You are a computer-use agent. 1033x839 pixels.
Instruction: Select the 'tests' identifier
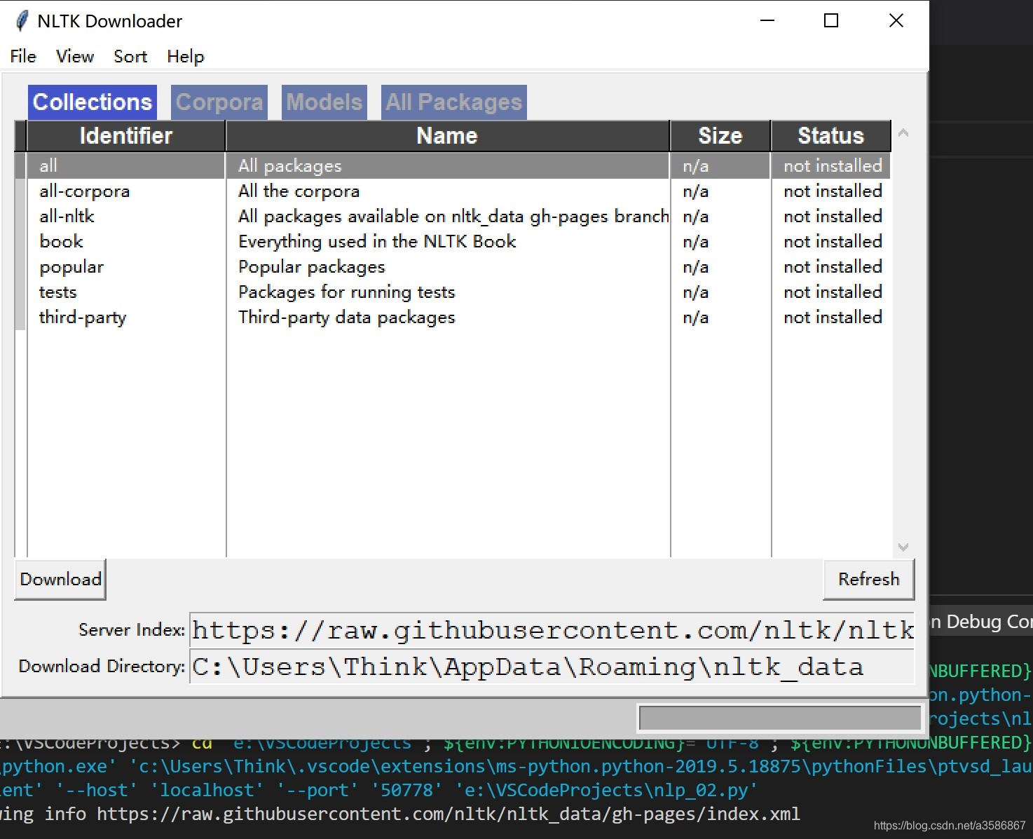click(58, 292)
